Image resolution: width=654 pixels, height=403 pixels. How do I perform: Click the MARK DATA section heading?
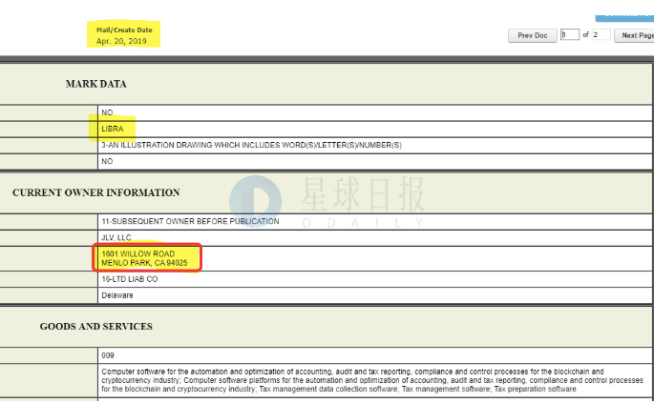(x=95, y=84)
